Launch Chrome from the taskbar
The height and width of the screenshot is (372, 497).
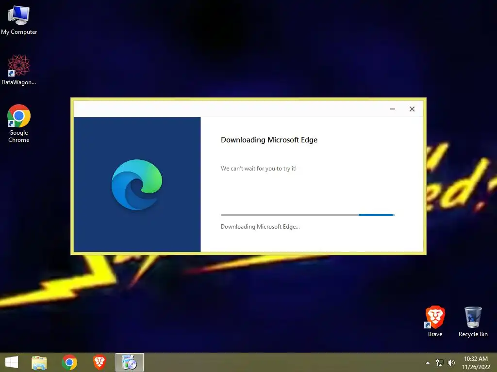(x=69, y=362)
